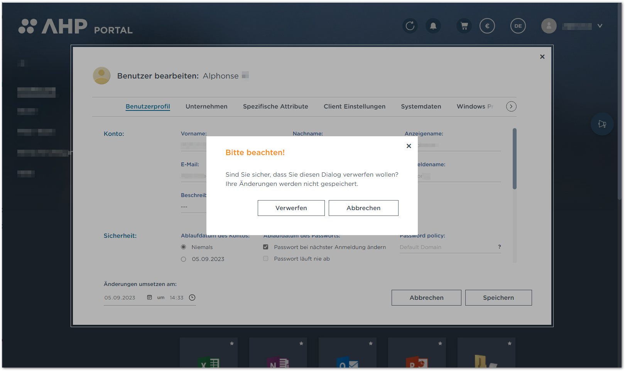Screen dimensions: 625x371
Task: Select the Windows tab
Action: [x=475, y=106]
